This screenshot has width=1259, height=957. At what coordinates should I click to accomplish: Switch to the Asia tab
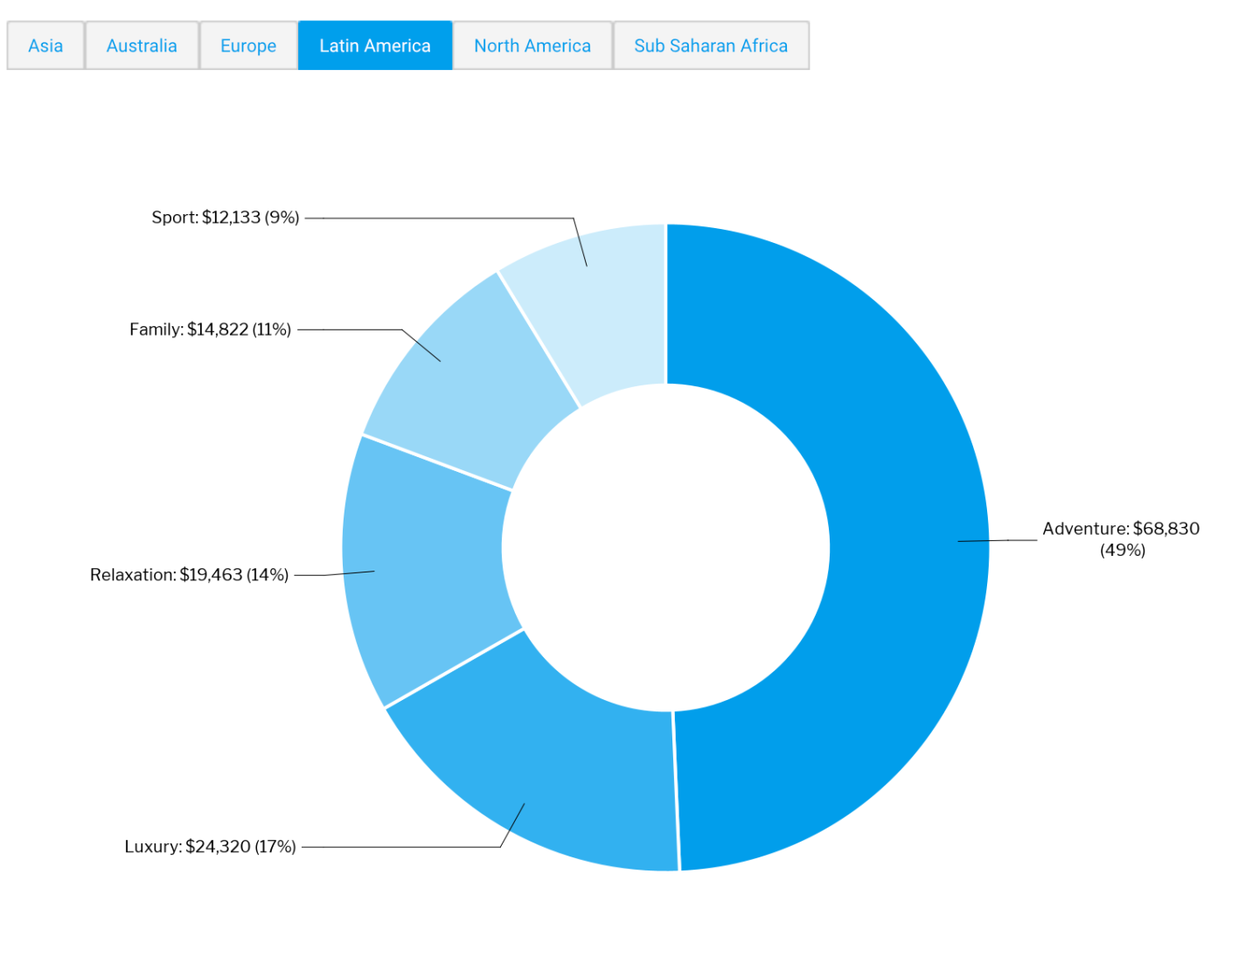[45, 45]
